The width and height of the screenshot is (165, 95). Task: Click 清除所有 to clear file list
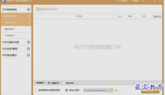[x=157, y=16]
